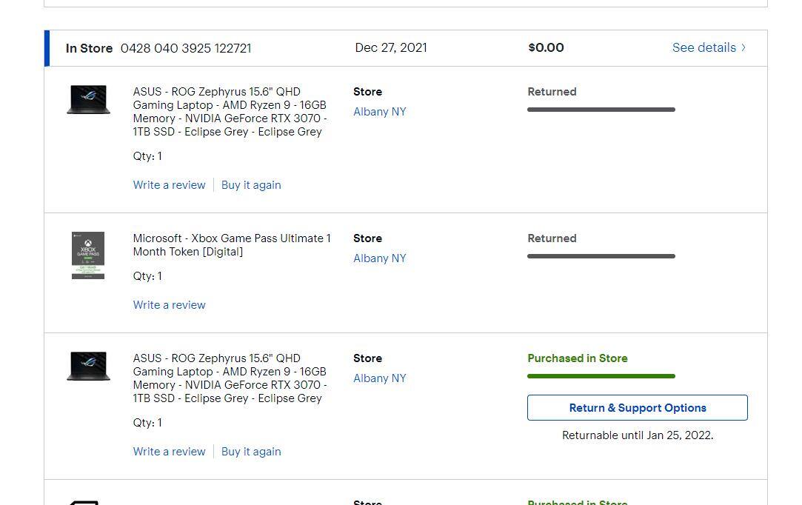The width and height of the screenshot is (802, 505).
Task: Click the Returned status bar for the Xbox item
Action: pyautogui.click(x=601, y=255)
